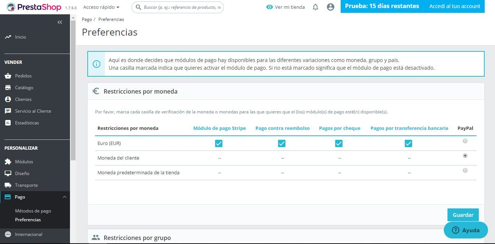Uncheck Módulo de pago Stripe for Euro
Viewport: 495px width, 244px height.
219,143
